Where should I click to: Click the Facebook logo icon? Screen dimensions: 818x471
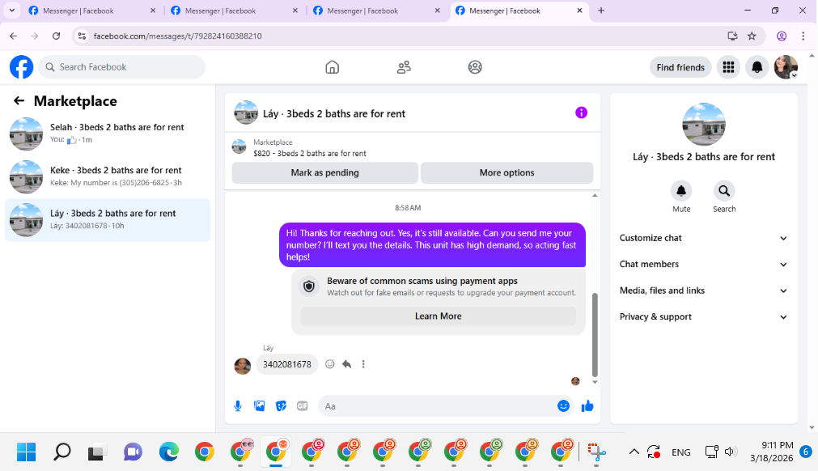click(21, 67)
